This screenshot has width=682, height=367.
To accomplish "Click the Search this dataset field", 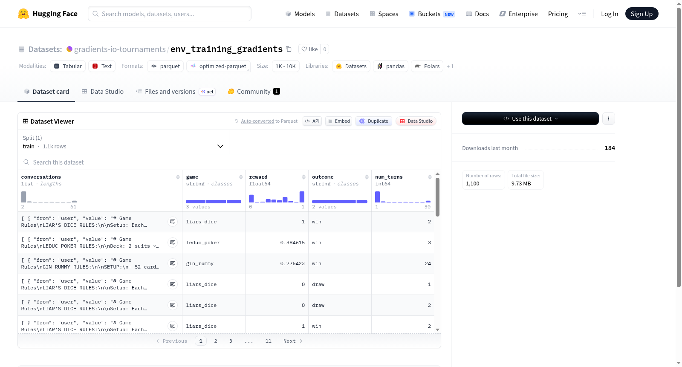I will point(229,162).
